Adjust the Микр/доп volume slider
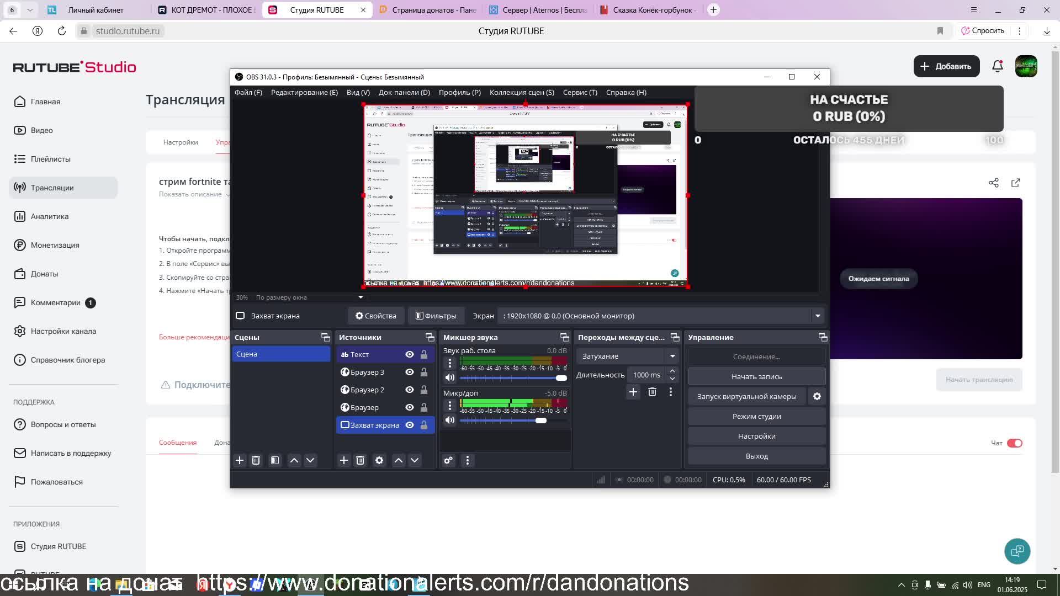Screen dimensions: 1060x596 (540, 421)
